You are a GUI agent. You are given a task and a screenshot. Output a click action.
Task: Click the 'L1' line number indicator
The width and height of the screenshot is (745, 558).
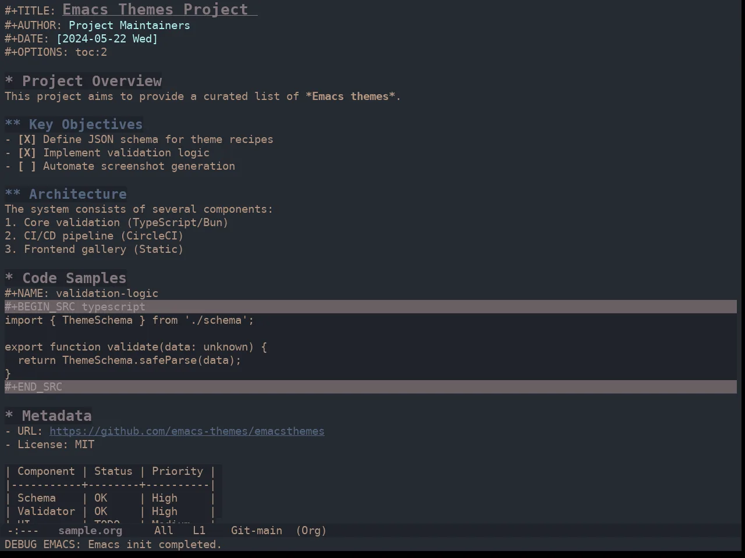[199, 531]
